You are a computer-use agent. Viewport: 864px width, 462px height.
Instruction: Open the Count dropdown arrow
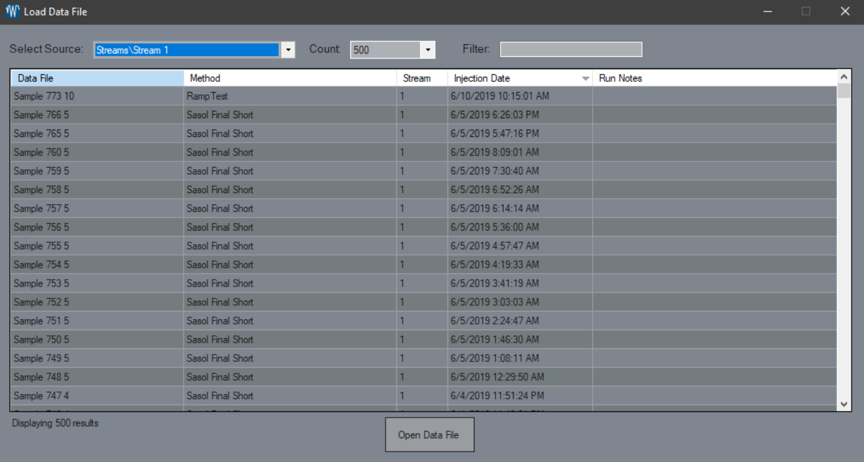tap(428, 50)
